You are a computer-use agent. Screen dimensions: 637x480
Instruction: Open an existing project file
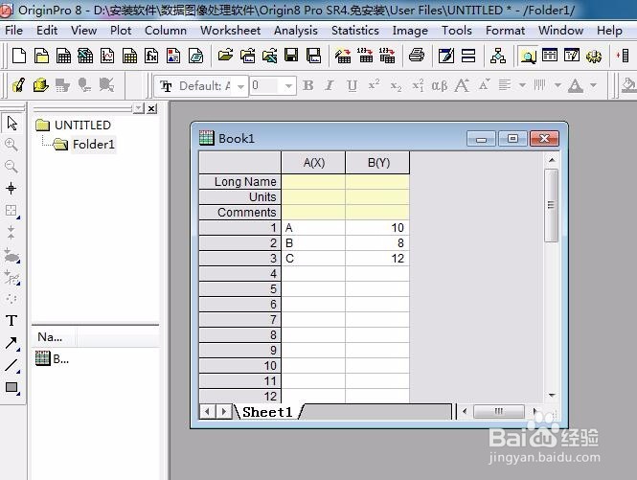click(225, 55)
